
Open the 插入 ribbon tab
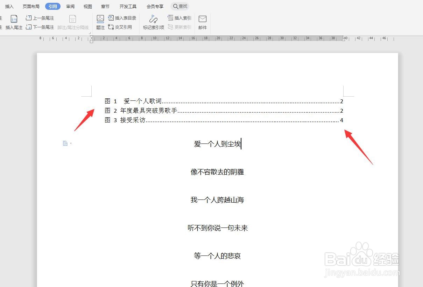[9, 6]
